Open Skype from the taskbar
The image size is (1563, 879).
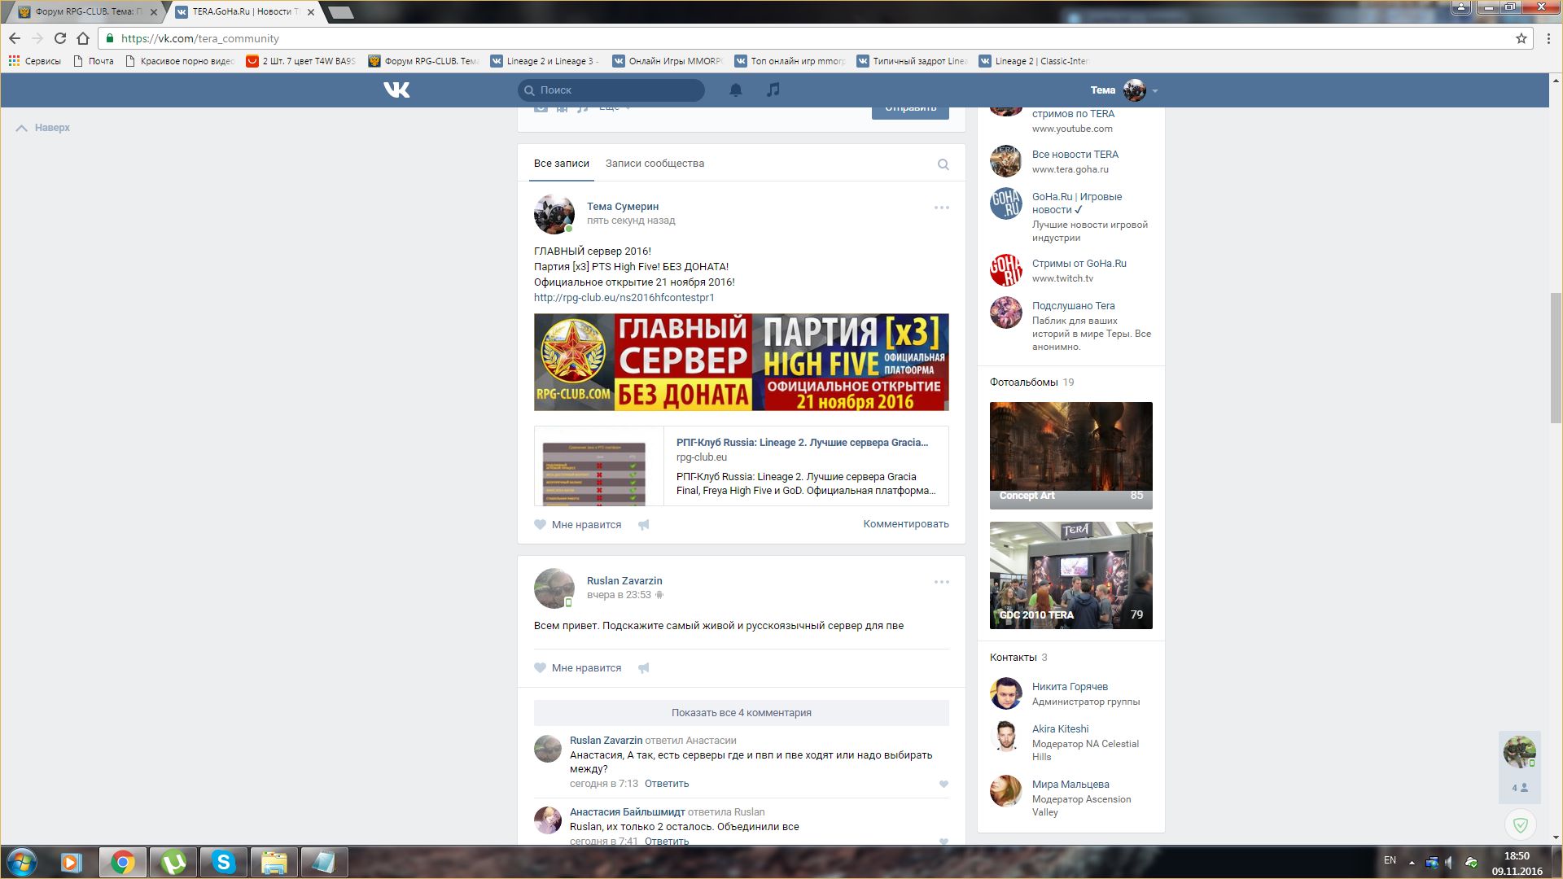(x=223, y=862)
